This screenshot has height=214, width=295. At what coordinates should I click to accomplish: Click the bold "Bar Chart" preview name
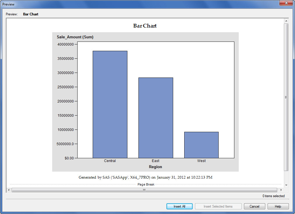[x=31, y=14]
